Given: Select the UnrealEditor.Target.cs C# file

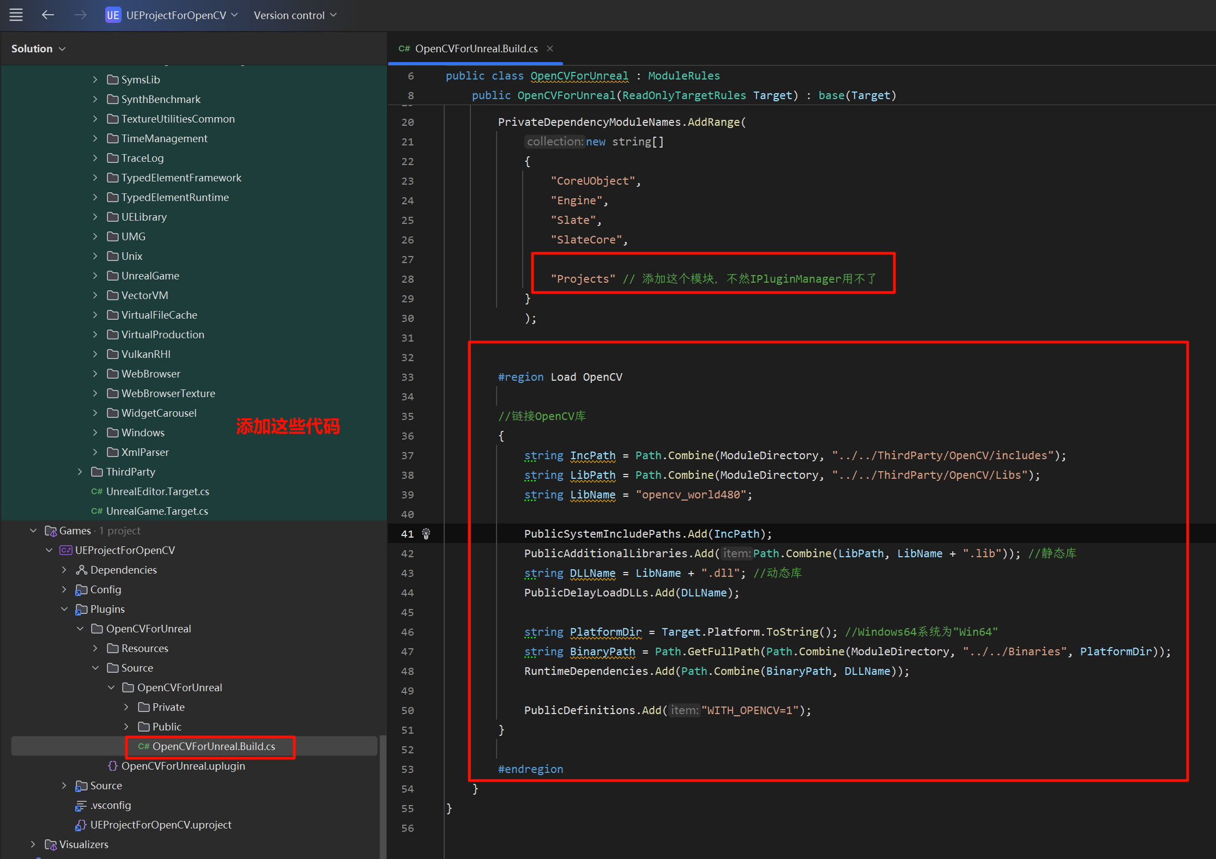Looking at the screenshot, I should [158, 491].
